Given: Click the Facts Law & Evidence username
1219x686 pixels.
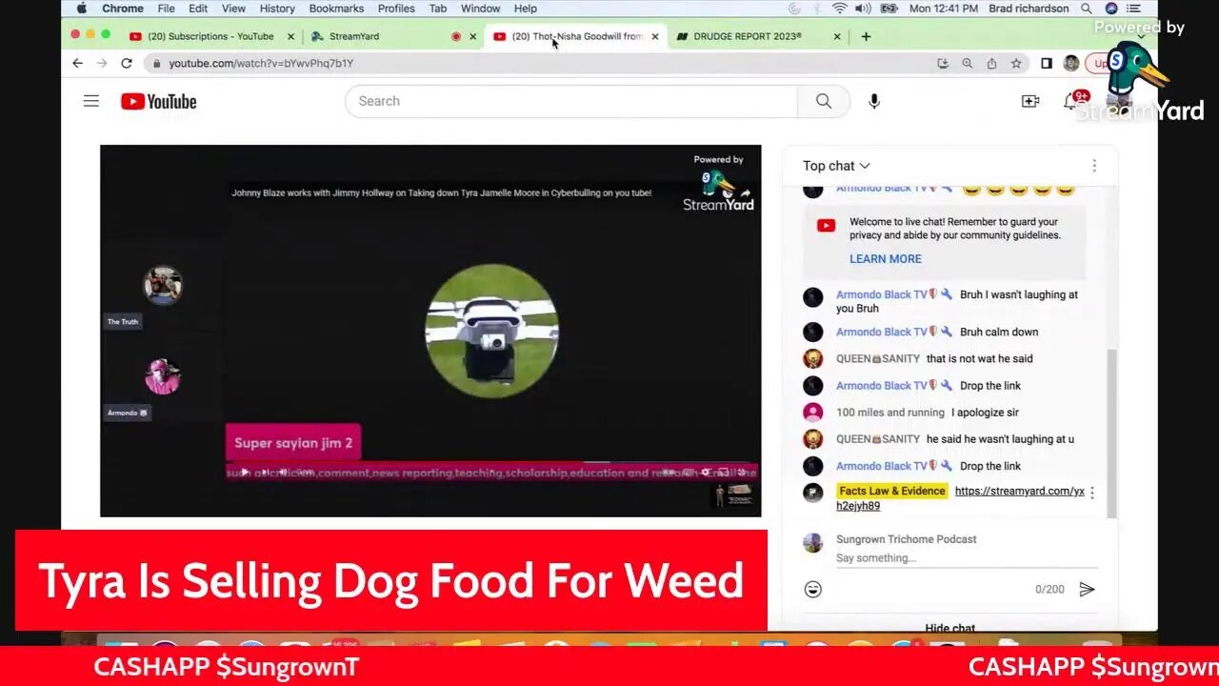Looking at the screenshot, I should tap(892, 491).
